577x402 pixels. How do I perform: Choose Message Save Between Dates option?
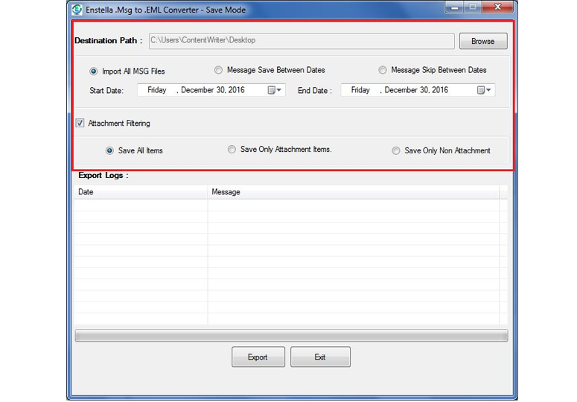[x=218, y=71]
